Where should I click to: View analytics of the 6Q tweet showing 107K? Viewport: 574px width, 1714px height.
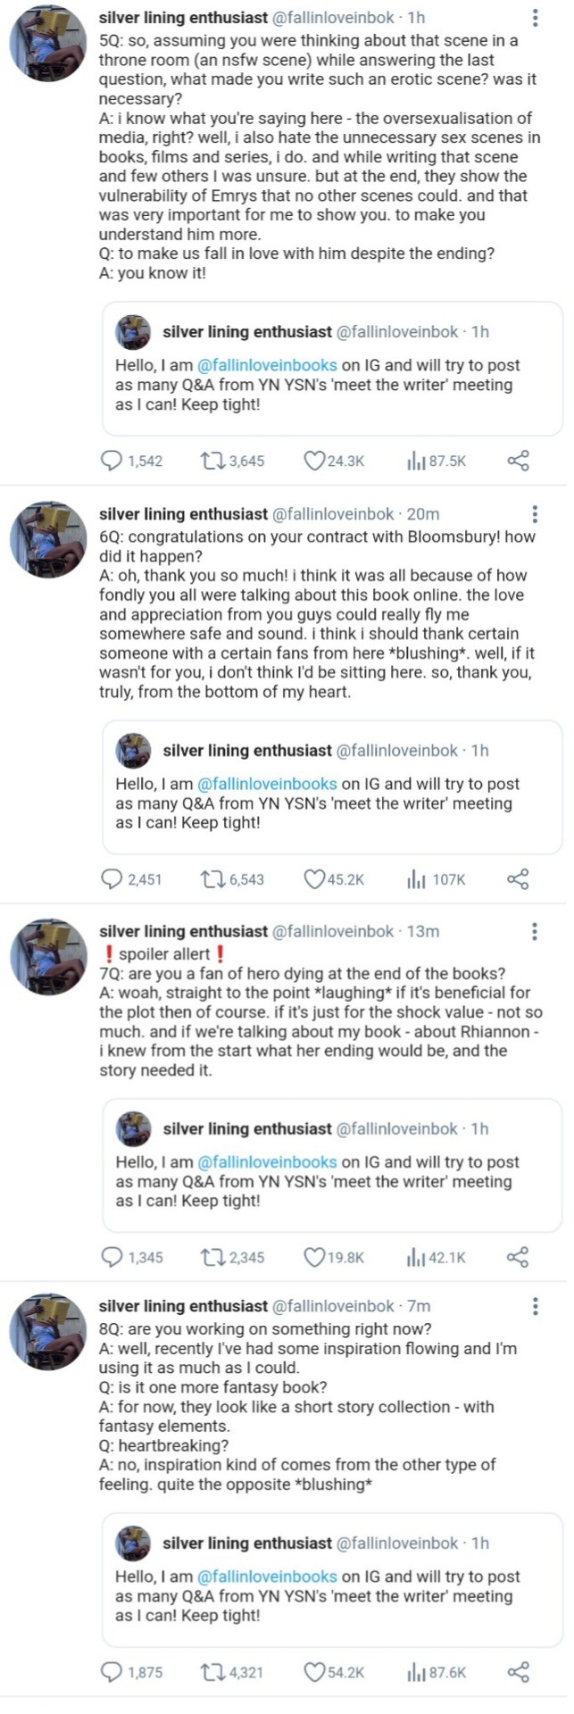tap(416, 879)
